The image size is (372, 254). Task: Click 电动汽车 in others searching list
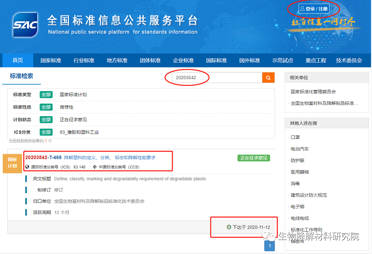click(x=299, y=149)
